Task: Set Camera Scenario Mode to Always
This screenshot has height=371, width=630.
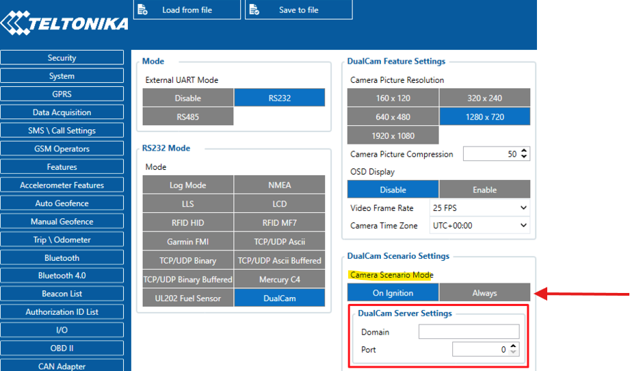Action: tap(484, 292)
